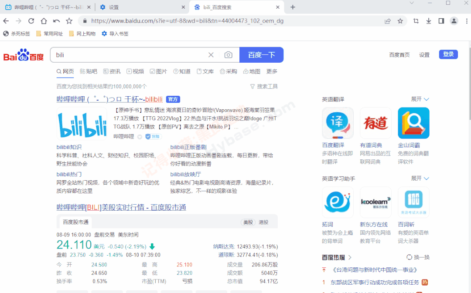Open bilibili放映厅 sublink
471x293 pixels.
coord(185,174)
